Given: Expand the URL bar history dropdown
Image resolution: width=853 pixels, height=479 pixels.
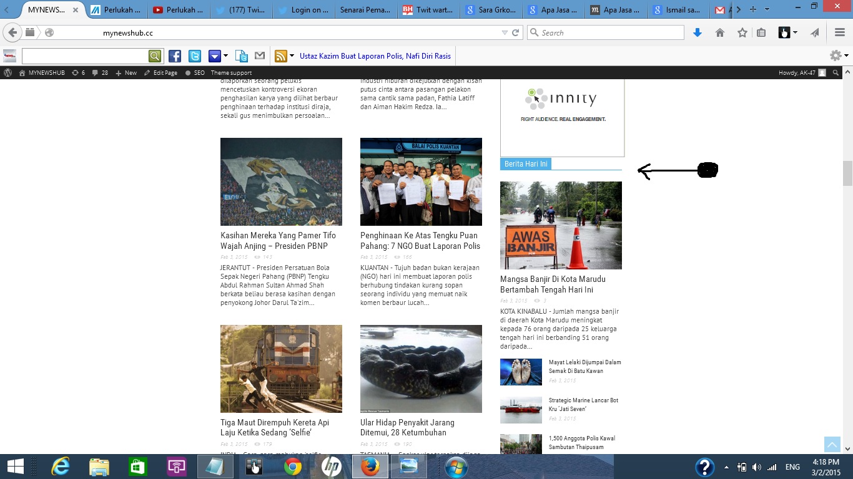Looking at the screenshot, I should [505, 32].
